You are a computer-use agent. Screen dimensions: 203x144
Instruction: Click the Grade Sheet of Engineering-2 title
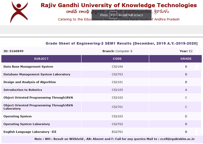(122, 43)
